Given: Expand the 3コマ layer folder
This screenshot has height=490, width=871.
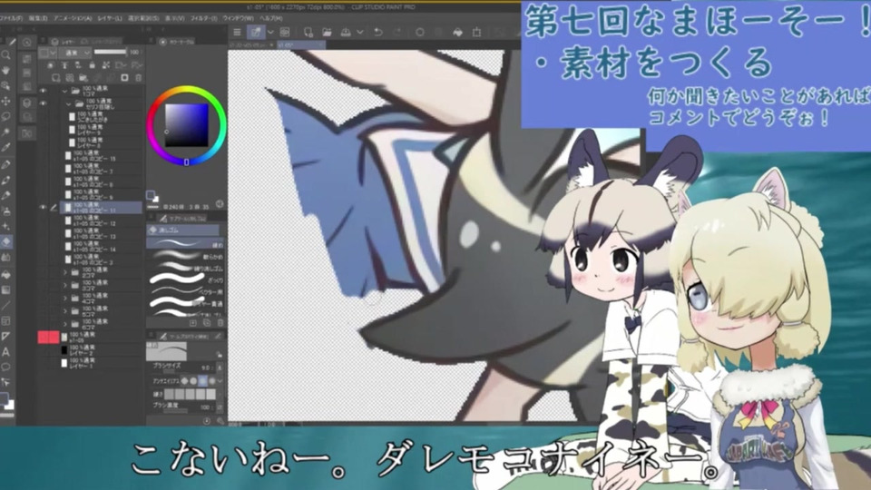Looking at the screenshot, I should pyautogui.click(x=65, y=285).
